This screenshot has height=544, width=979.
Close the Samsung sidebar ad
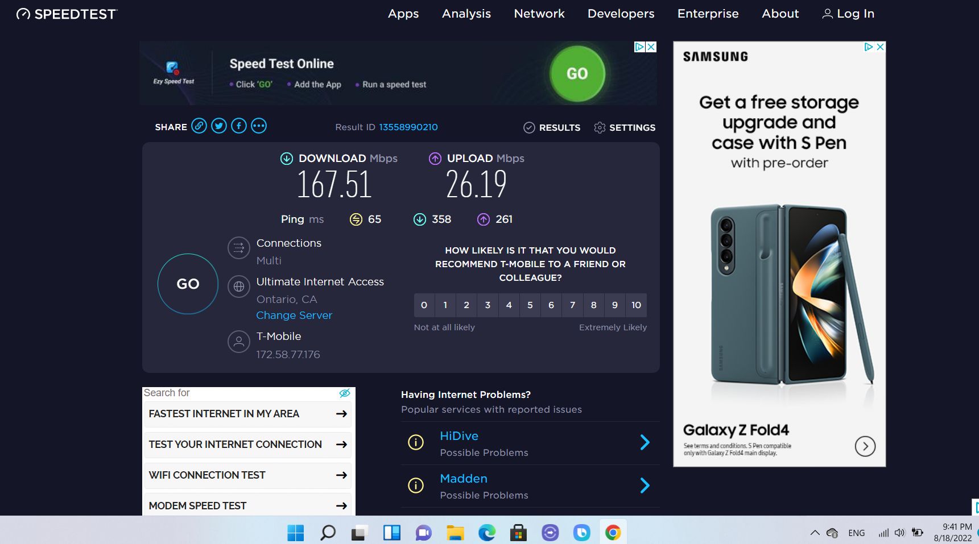(880, 47)
